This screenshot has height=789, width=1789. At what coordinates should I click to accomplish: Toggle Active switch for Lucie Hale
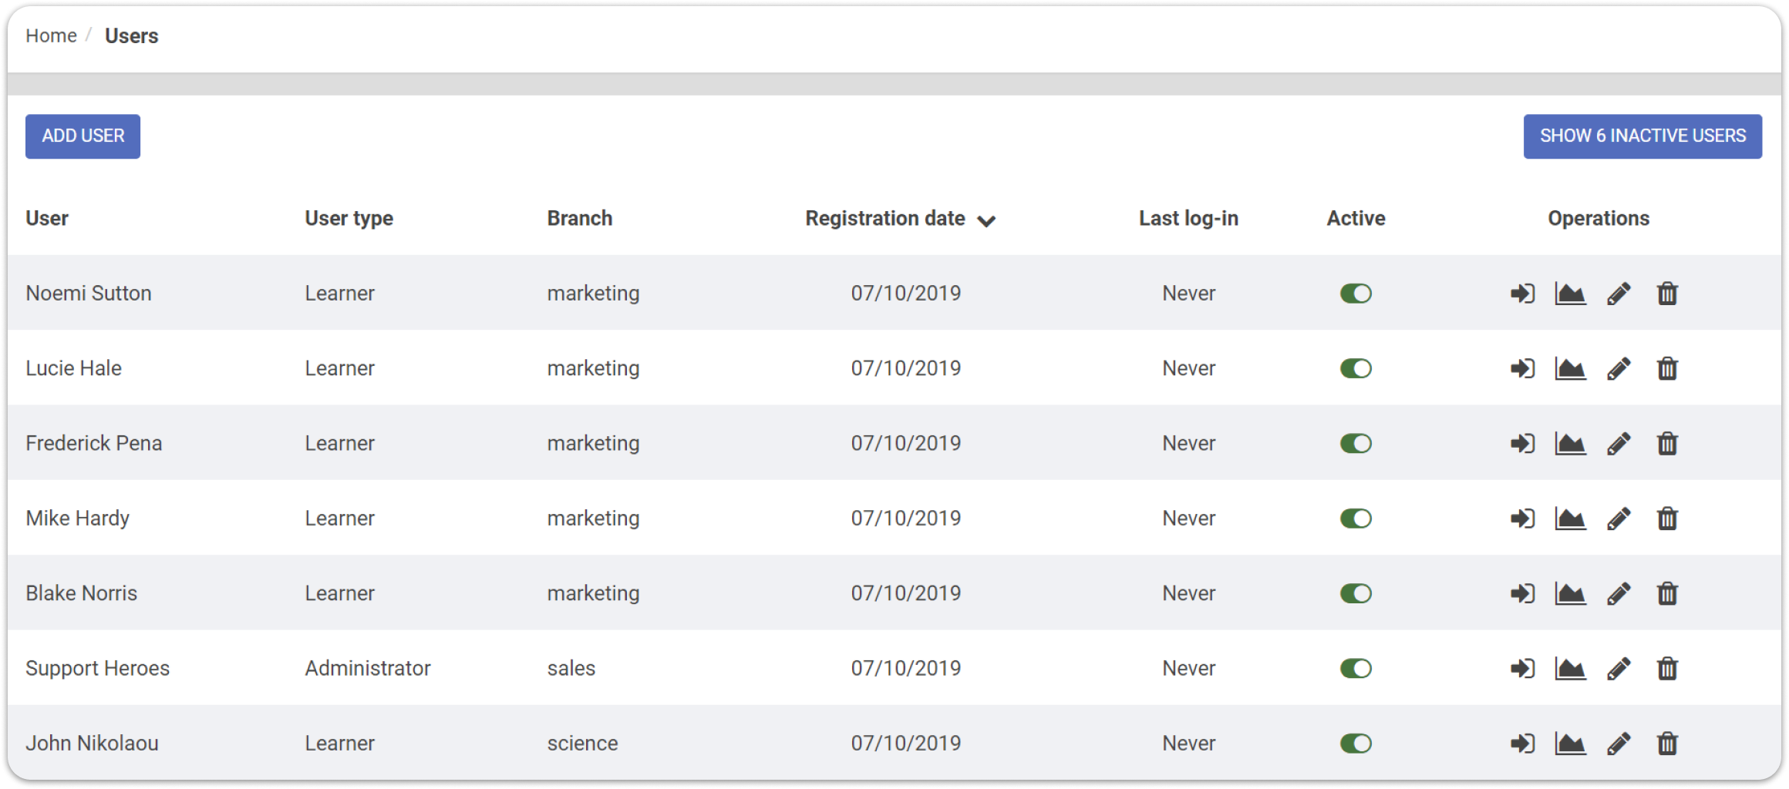1356,368
